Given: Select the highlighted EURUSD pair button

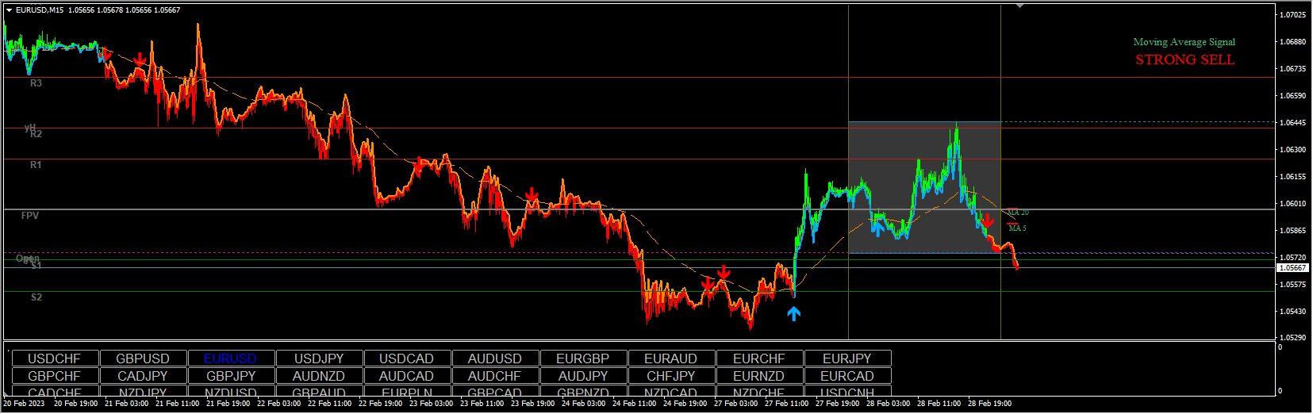Looking at the screenshot, I should [231, 358].
